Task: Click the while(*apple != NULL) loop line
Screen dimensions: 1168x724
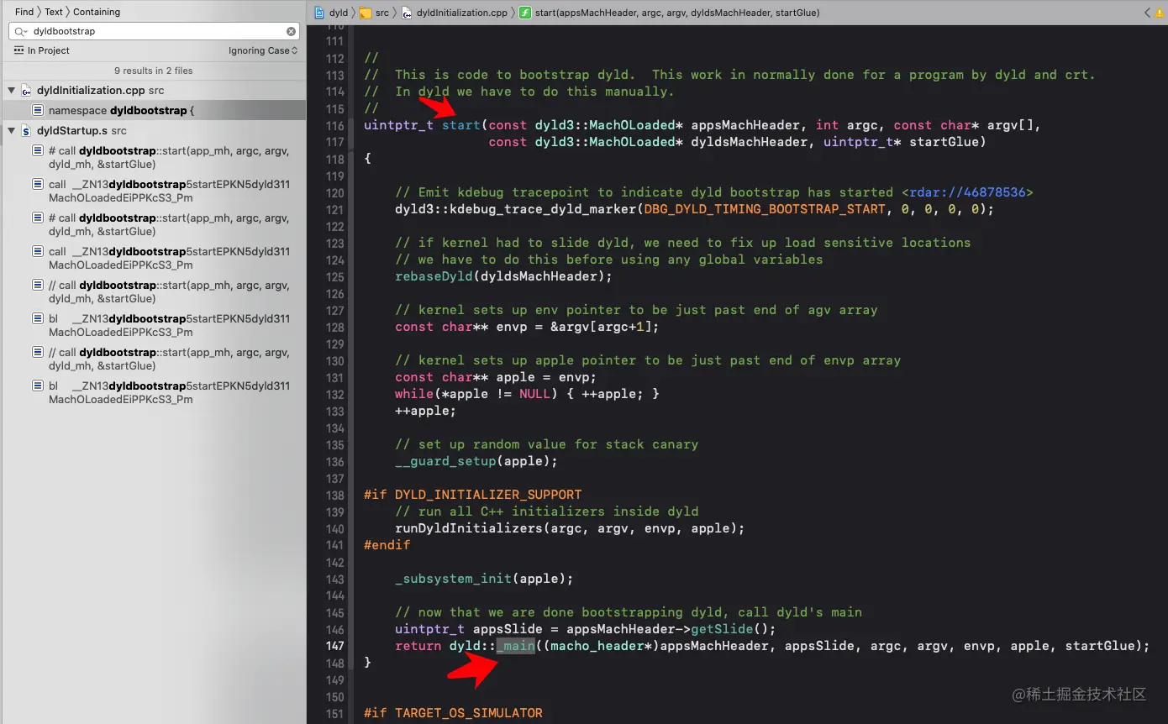Action: coord(527,394)
